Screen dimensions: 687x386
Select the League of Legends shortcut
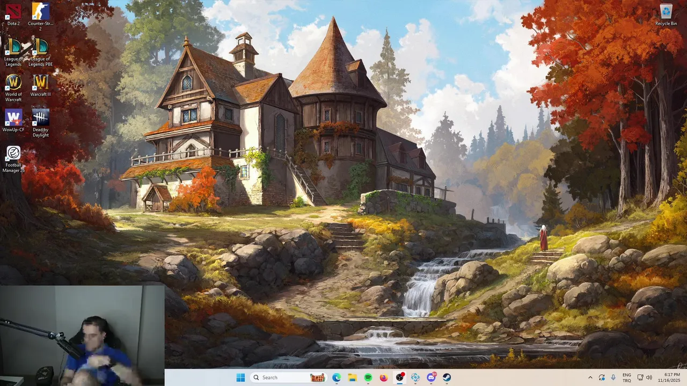(13, 53)
